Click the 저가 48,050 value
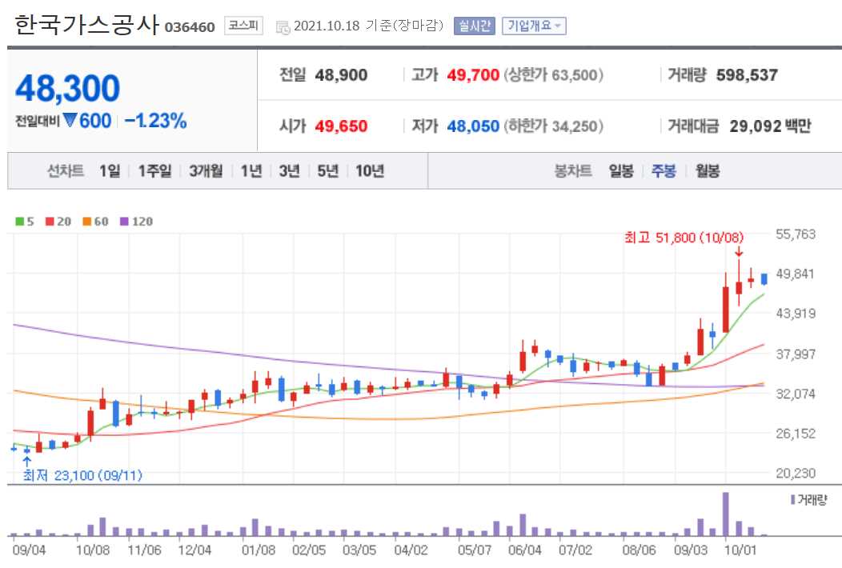The image size is (842, 568). tap(473, 126)
